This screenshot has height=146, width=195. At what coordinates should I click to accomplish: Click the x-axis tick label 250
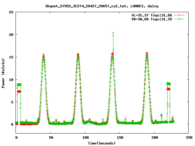189,137
